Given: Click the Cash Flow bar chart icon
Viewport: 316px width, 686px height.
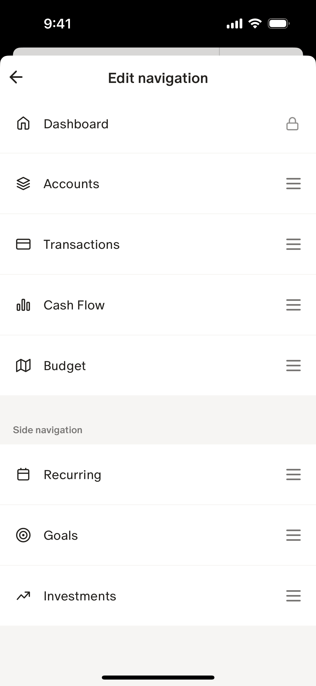Looking at the screenshot, I should [23, 305].
